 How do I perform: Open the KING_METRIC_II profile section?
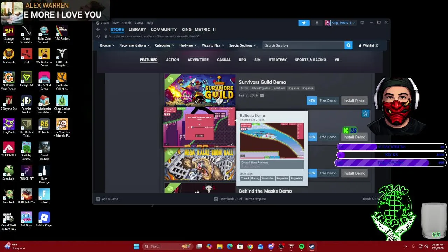click(x=198, y=30)
